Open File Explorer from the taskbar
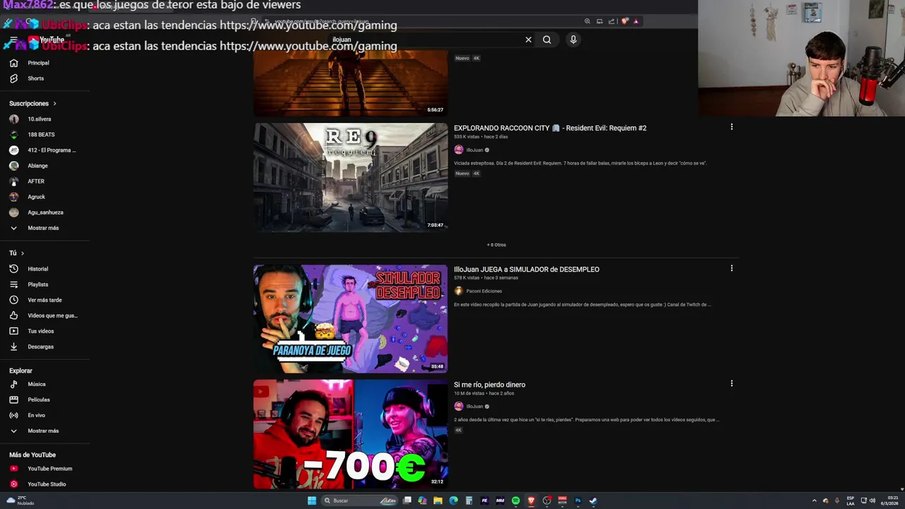The image size is (905, 509). click(x=438, y=501)
